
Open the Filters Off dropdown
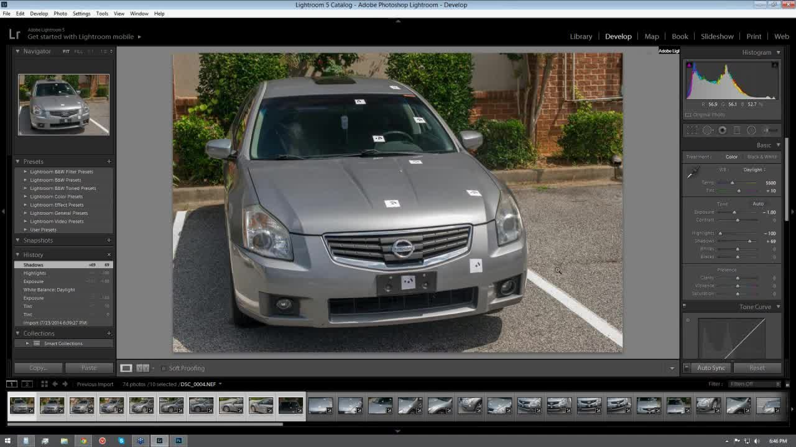point(753,384)
